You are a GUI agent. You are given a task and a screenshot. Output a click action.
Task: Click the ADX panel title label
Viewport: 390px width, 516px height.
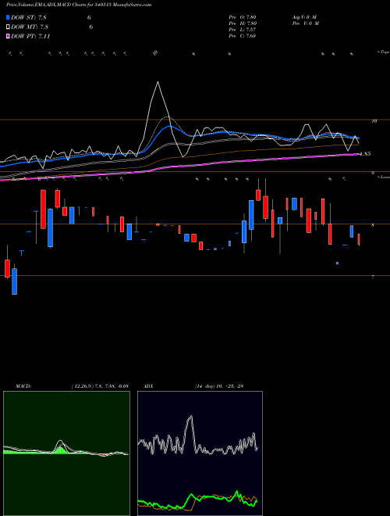(148, 385)
